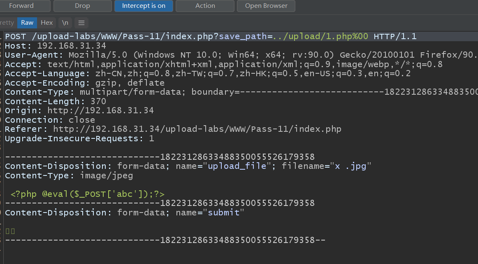478x264 pixels.
Task: Toggle the Intercept is on button
Action: (144, 6)
